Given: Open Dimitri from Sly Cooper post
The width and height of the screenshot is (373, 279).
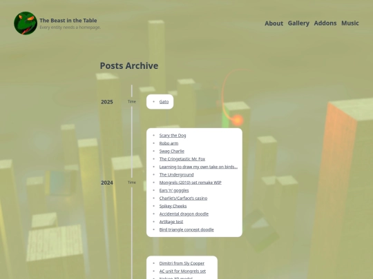Looking at the screenshot, I should (x=182, y=263).
